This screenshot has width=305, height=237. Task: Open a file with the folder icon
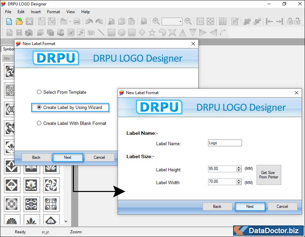(19, 21)
